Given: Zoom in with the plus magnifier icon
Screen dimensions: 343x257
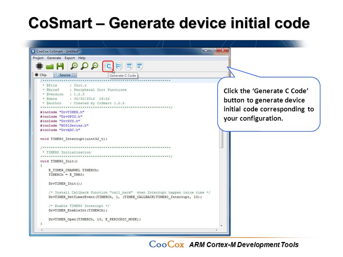Looking at the screenshot, I should pyautogui.click(x=74, y=66).
